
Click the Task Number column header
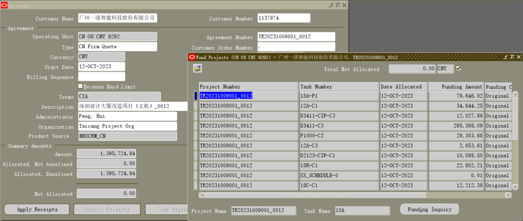[x=339, y=87]
